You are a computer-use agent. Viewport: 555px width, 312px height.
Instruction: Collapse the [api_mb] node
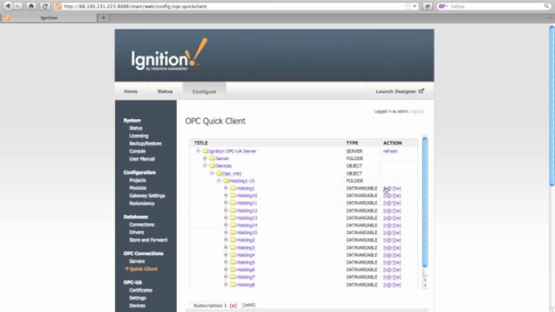(212, 173)
